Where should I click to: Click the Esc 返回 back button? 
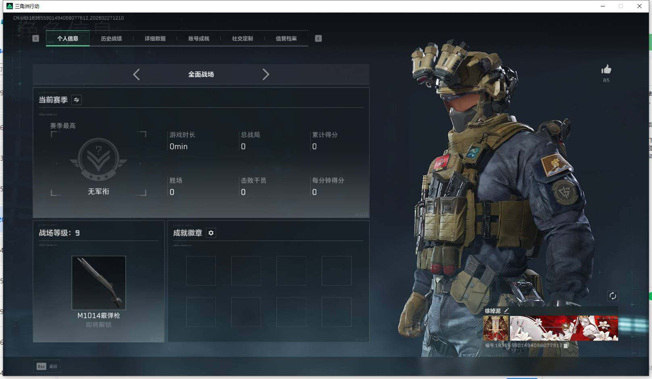coord(47,366)
